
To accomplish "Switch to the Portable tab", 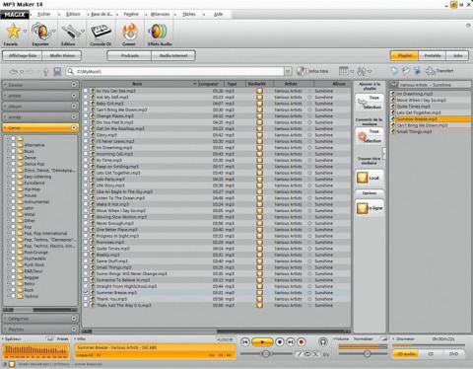I will (433, 55).
